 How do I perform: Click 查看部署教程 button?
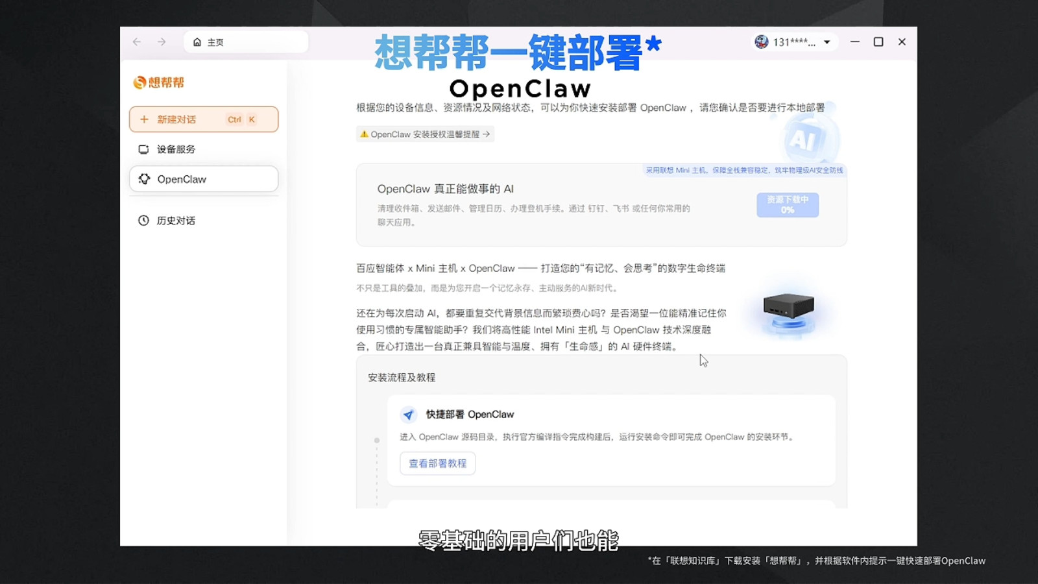(438, 463)
